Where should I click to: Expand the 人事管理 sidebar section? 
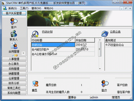(14, 59)
